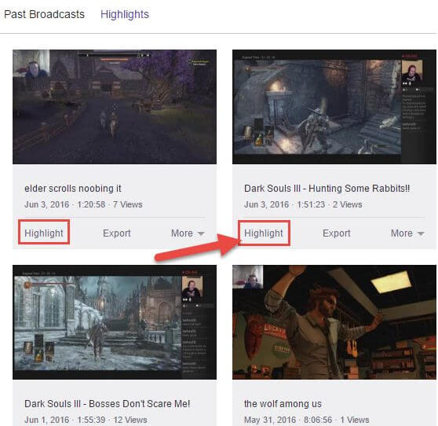The height and width of the screenshot is (426, 438).
Task: Export the elder scrolls noobing it broadcast
Action: pos(117,233)
